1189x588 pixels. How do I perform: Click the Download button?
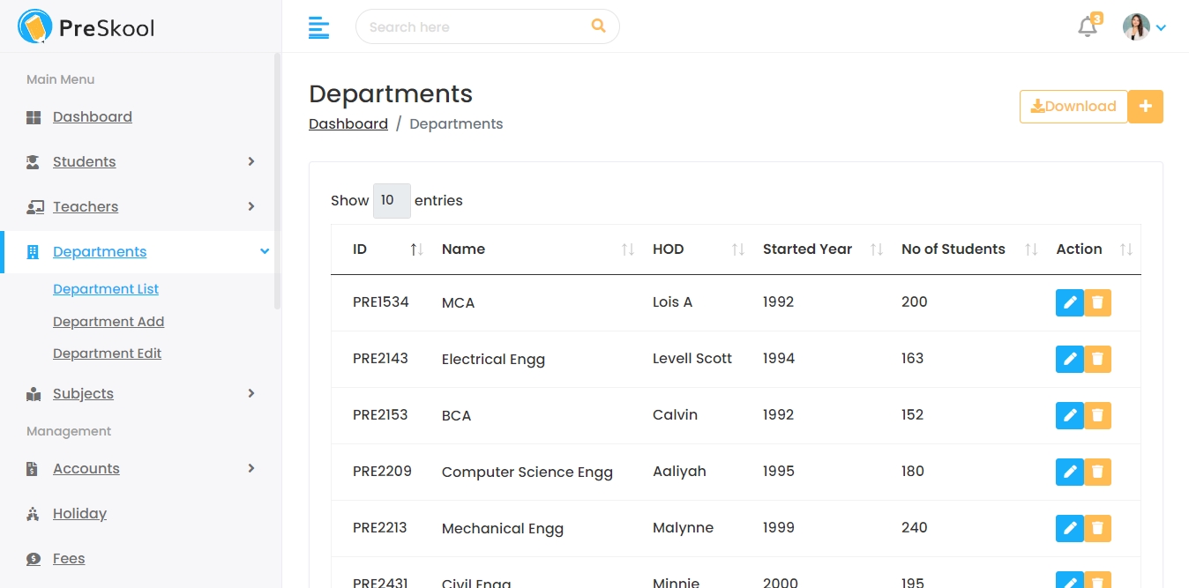coord(1073,107)
